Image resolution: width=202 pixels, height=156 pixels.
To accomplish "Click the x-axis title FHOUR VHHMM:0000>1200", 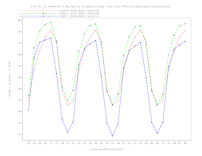I will click(x=106, y=149).
